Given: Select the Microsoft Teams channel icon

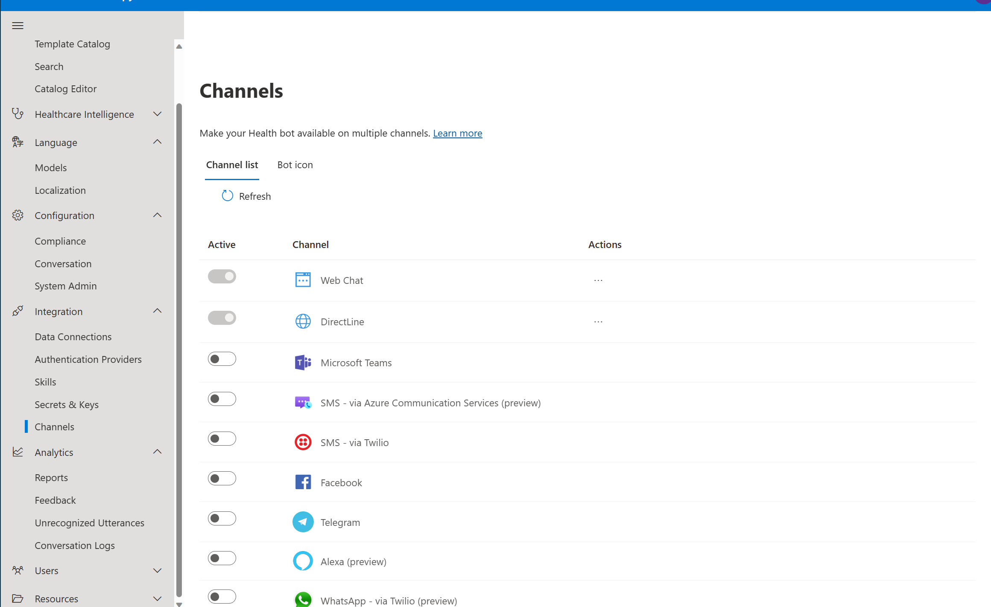Looking at the screenshot, I should click(303, 362).
